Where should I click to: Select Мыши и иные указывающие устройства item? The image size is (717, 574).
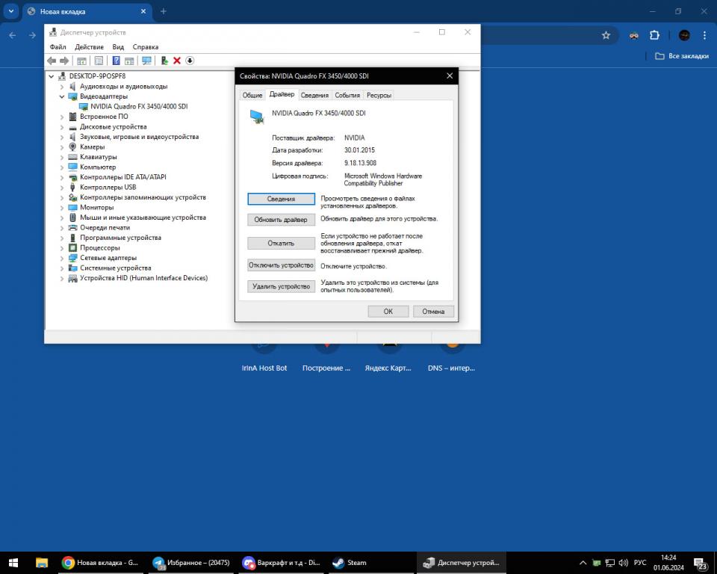(x=143, y=217)
